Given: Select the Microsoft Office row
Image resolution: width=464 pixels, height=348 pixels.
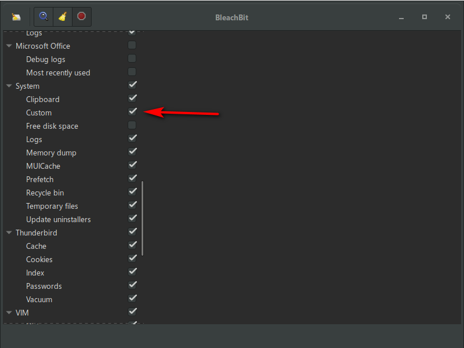Looking at the screenshot, I should coord(43,46).
